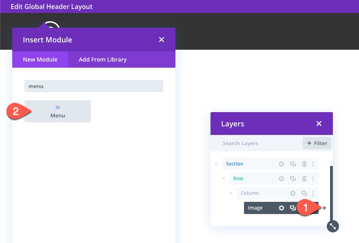Image resolution: width=359 pixels, height=243 pixels.
Task: Click the Layers panel resize handle icon
Action: pos(332,226)
